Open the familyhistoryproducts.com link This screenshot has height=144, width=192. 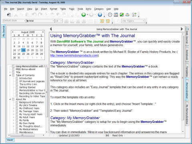[74, 55]
